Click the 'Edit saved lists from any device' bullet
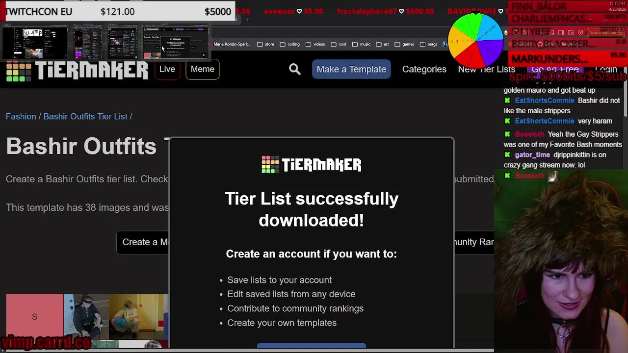 [x=291, y=294]
